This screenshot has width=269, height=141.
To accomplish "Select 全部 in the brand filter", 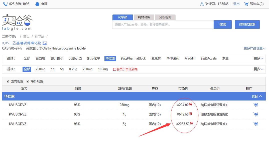I will click(x=27, y=58).
